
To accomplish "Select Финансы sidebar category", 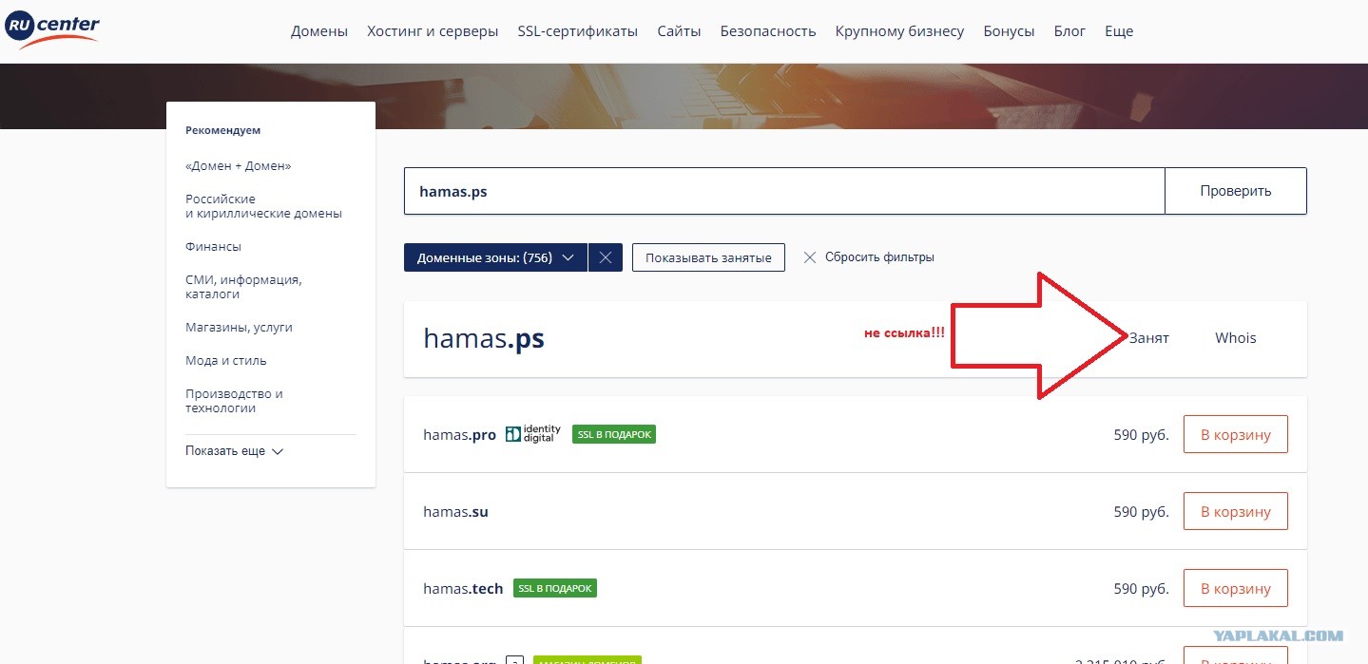I will (213, 247).
